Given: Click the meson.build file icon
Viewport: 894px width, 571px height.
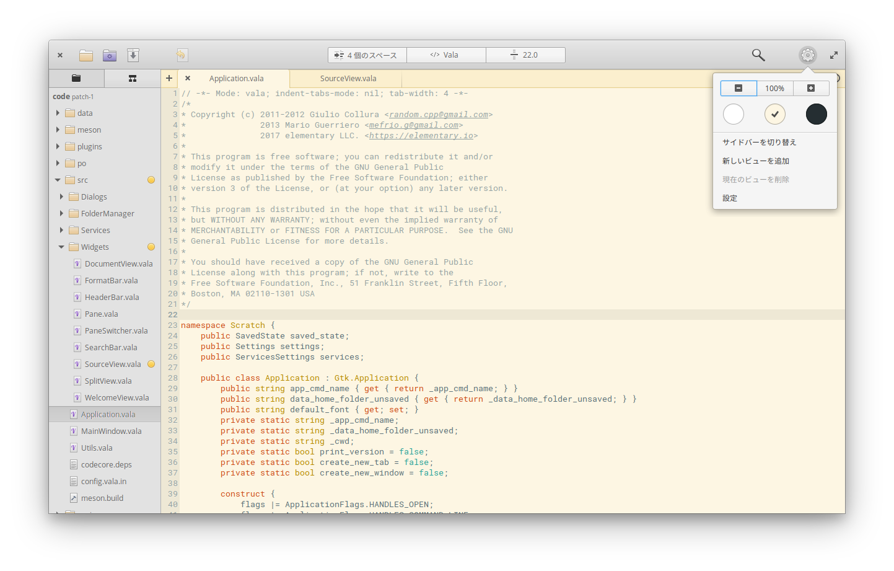Looking at the screenshot, I should tap(74, 498).
